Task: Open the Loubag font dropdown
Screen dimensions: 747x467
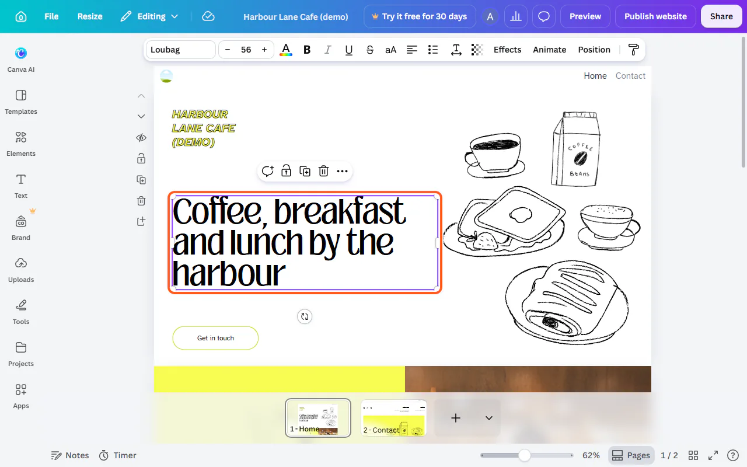Action: pos(181,50)
